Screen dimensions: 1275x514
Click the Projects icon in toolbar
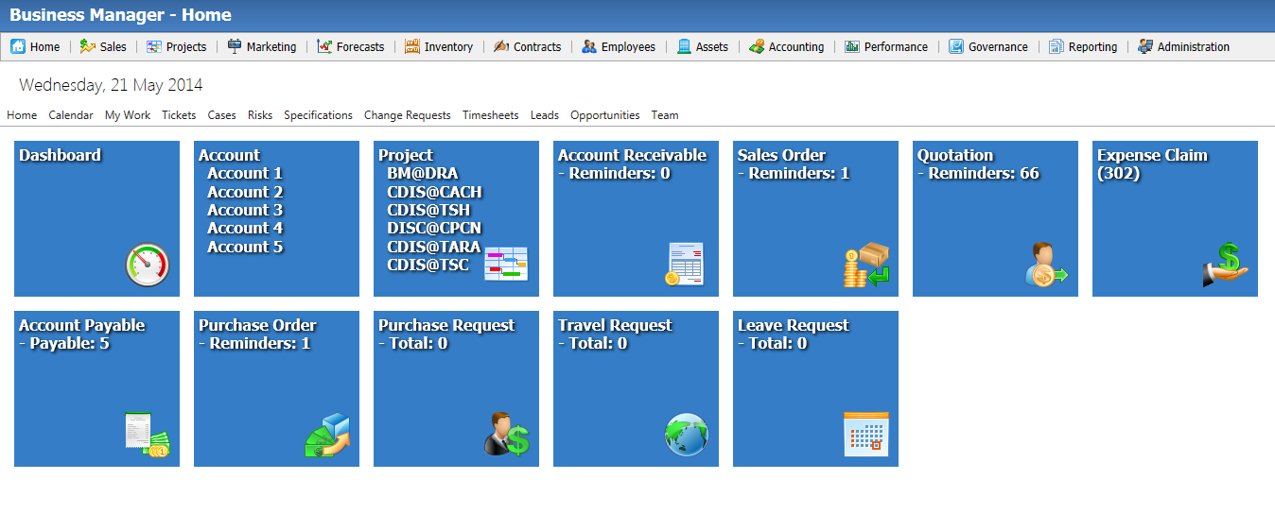point(154,46)
